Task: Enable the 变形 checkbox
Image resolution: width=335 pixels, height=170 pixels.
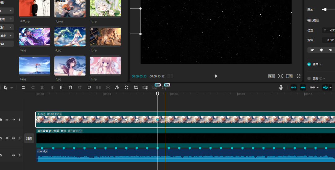Action: (x=309, y=79)
